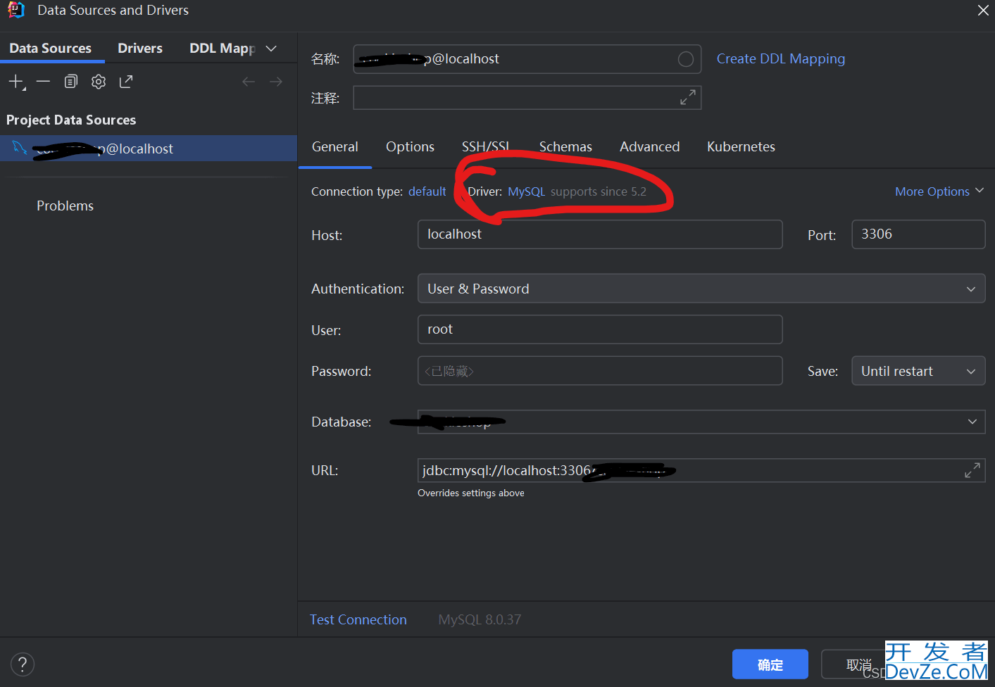Click the Create DDL Mapping link

click(780, 59)
